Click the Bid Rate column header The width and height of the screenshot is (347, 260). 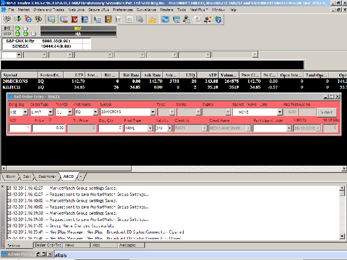(x=130, y=75)
